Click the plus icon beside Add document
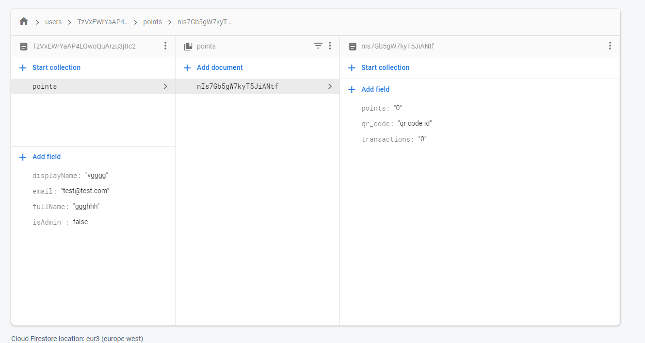645x343 pixels. point(187,68)
